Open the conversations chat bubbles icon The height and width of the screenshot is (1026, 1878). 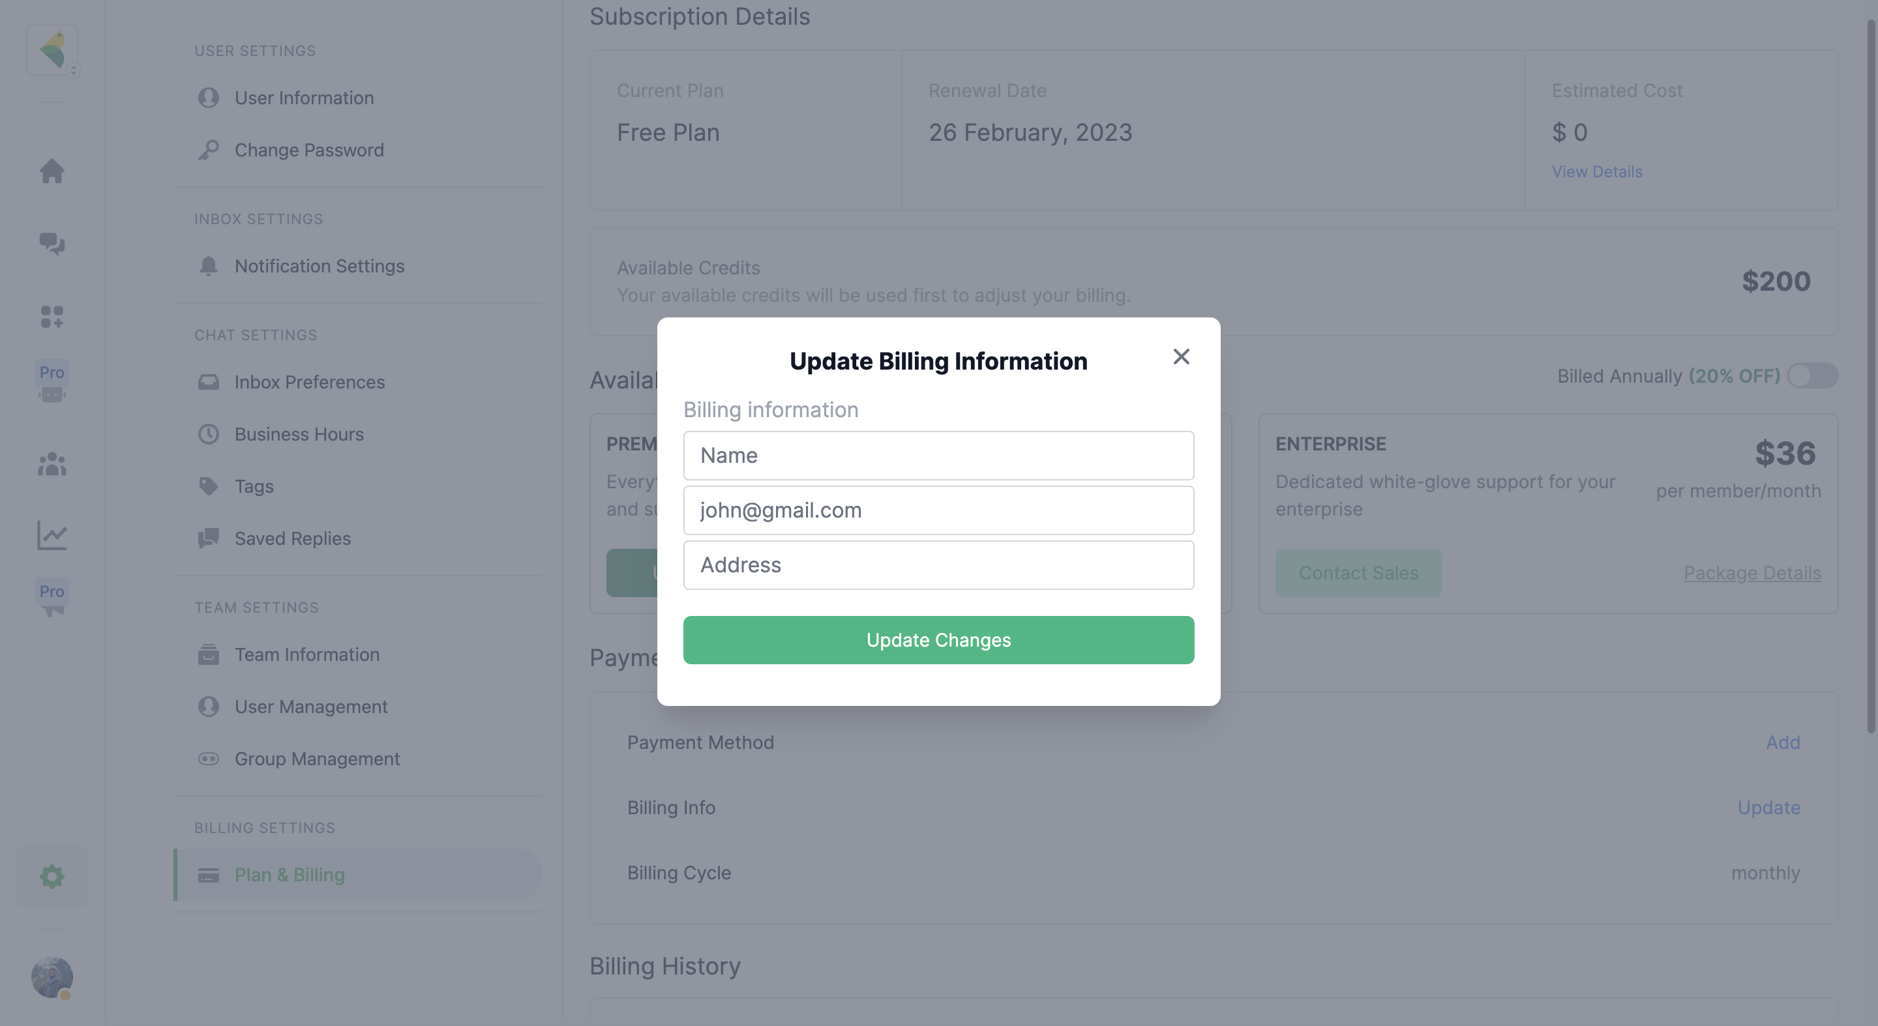pos(52,243)
